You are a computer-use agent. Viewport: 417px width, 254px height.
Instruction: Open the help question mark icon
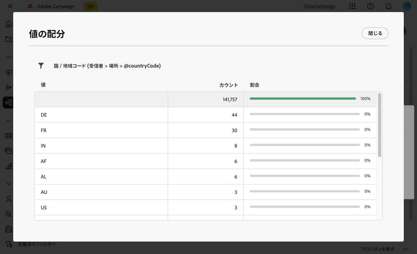370,6
